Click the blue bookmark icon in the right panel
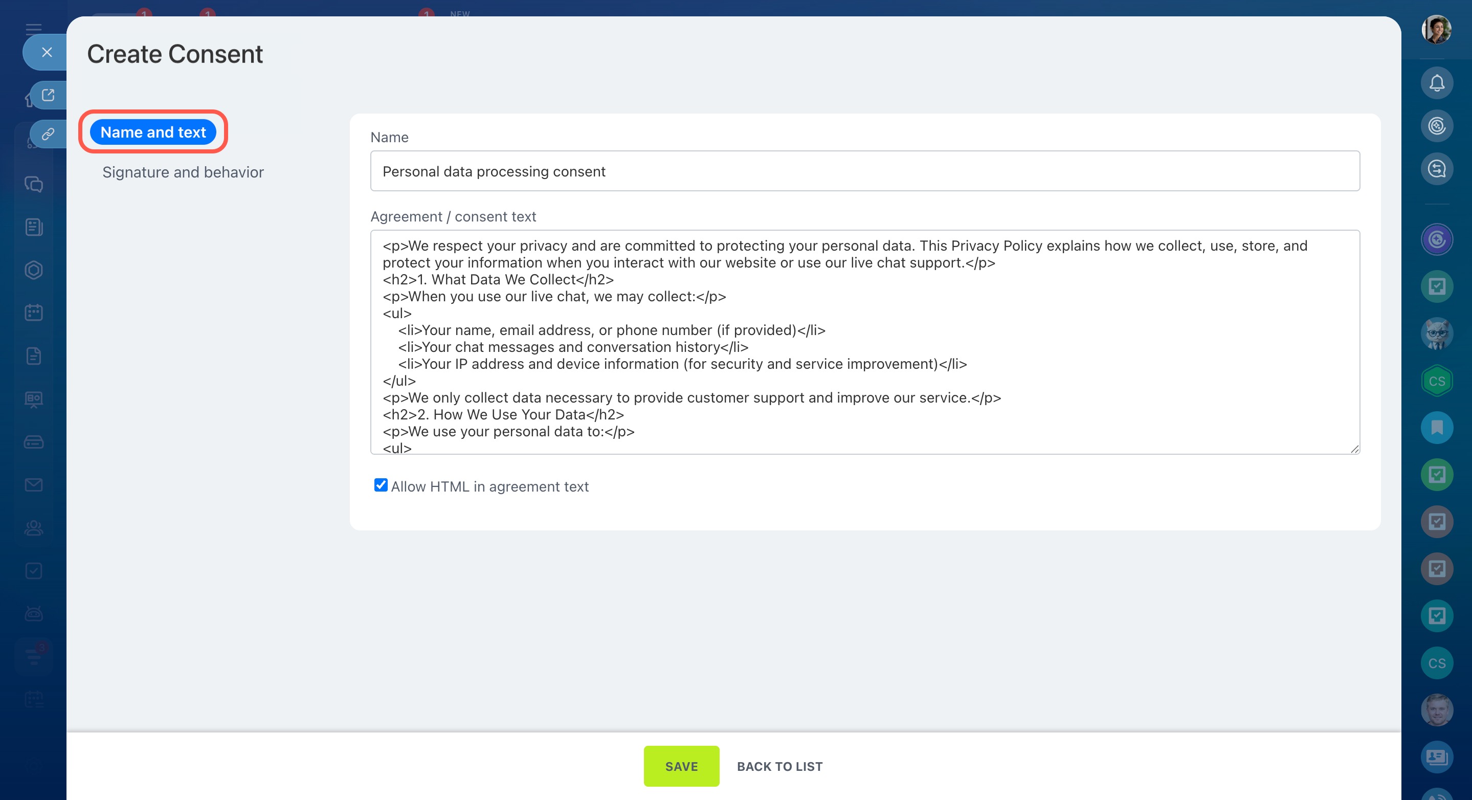This screenshot has width=1472, height=800. (x=1436, y=428)
